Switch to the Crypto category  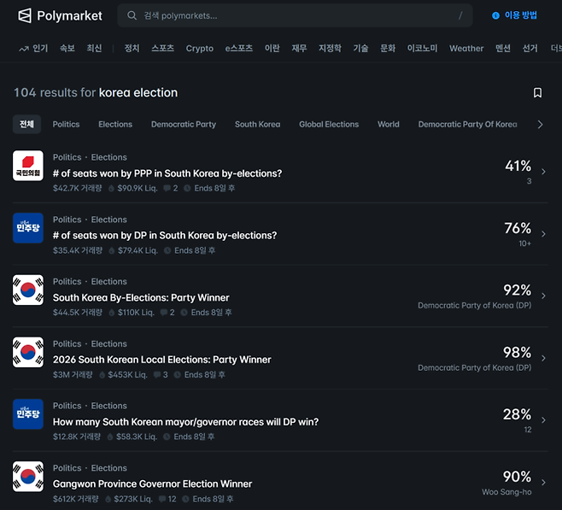199,49
